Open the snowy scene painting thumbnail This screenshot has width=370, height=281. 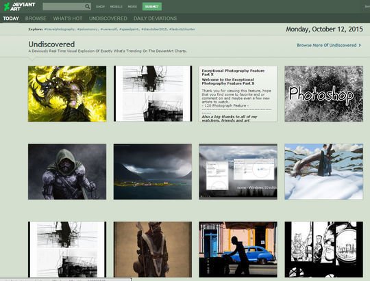point(323,172)
